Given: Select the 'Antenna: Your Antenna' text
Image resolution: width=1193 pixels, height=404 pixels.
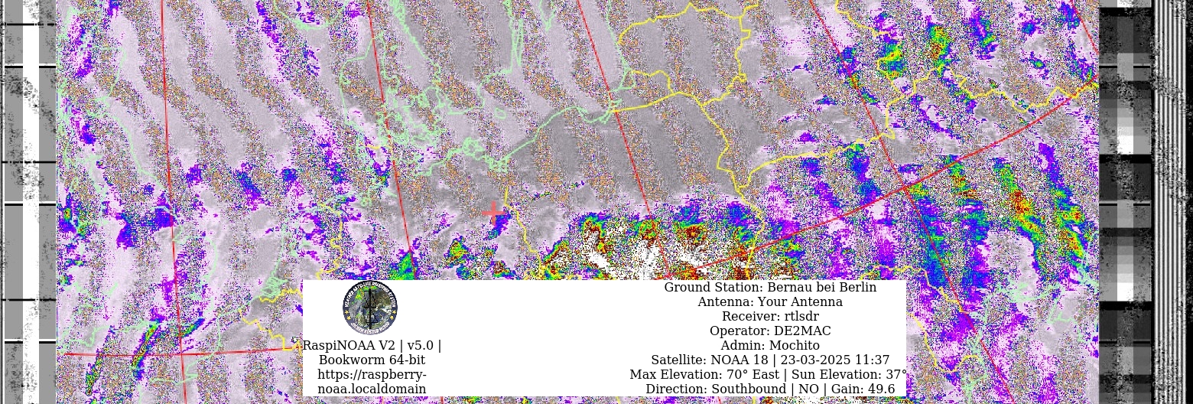Looking at the screenshot, I should tap(770, 302).
